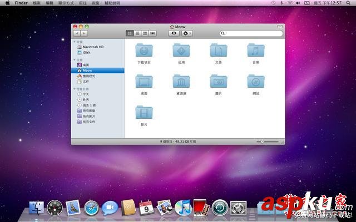Launch iTunes from the Dock
The height and width of the screenshot is (222, 356).
[x=183, y=208]
